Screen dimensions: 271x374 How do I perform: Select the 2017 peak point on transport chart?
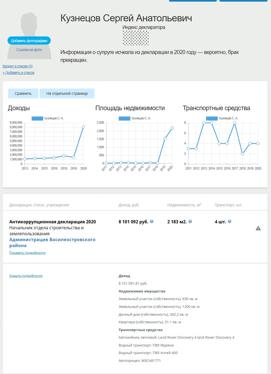235,123
